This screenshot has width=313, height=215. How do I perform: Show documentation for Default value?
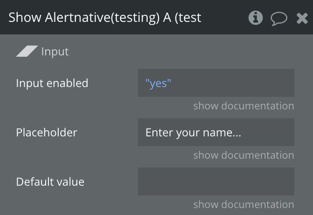(244, 205)
